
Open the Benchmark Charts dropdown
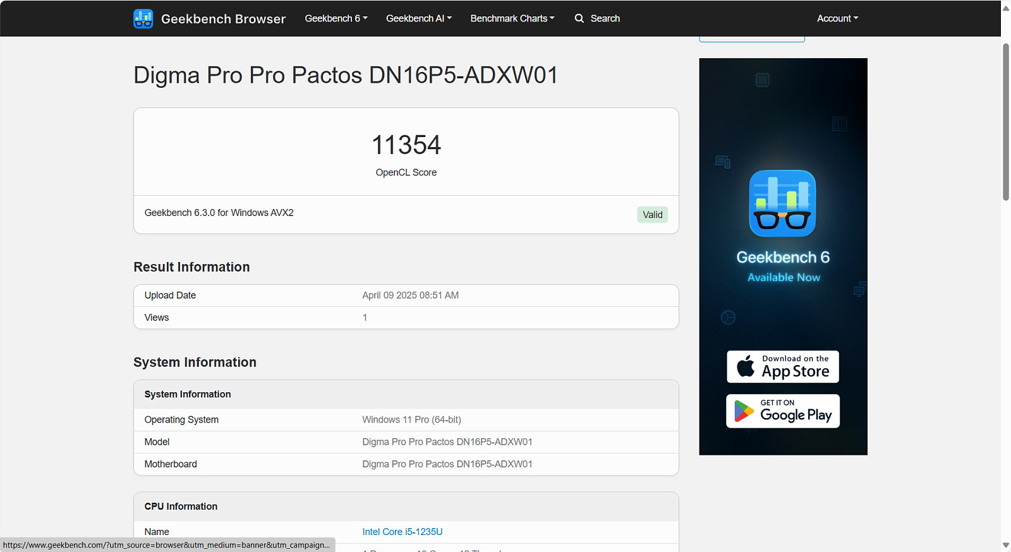point(512,18)
